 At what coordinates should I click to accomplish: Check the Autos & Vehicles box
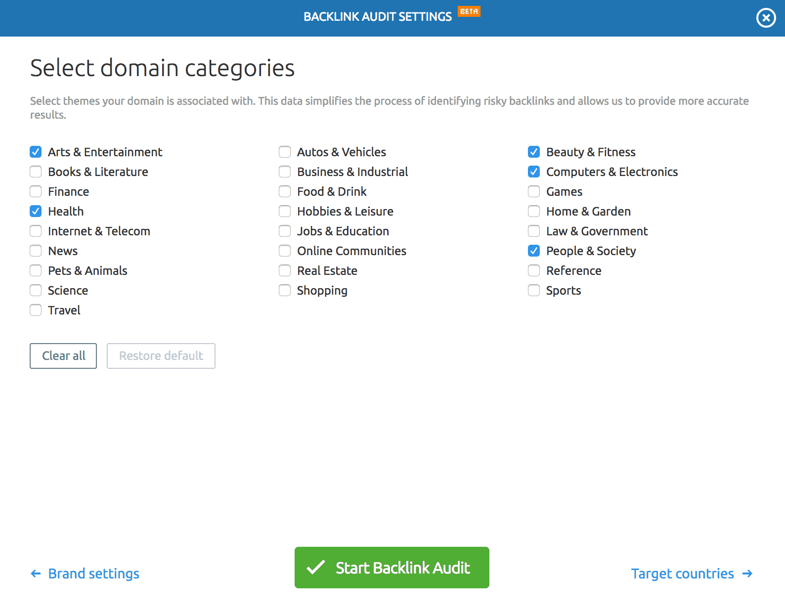click(285, 152)
